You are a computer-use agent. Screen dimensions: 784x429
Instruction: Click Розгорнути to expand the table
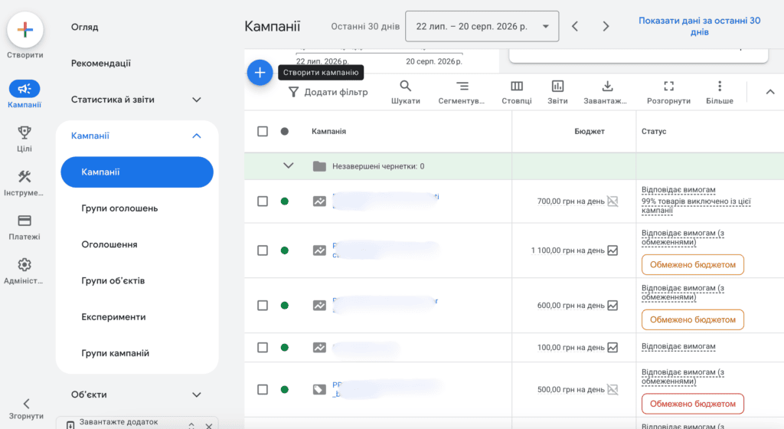(668, 93)
